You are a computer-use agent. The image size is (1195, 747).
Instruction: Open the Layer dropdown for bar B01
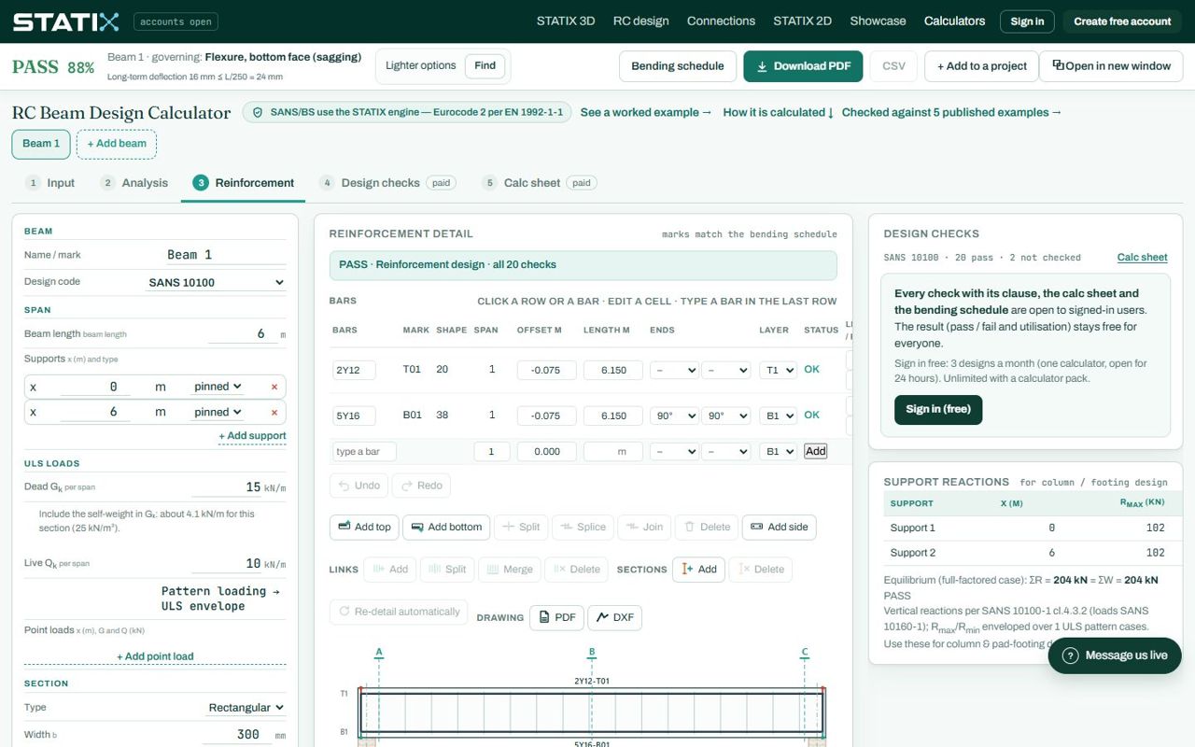click(x=778, y=416)
